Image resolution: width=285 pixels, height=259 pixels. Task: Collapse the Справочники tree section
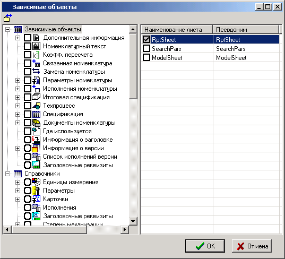(x=7, y=174)
